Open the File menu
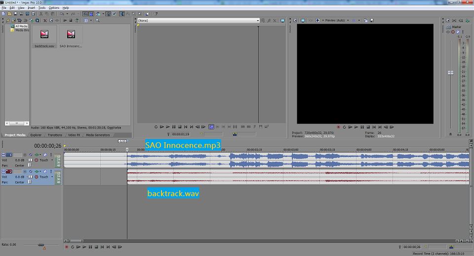The height and width of the screenshot is (256, 474). (4, 8)
